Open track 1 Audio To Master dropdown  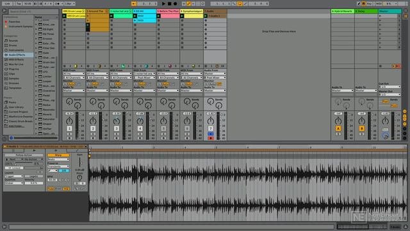74,90
